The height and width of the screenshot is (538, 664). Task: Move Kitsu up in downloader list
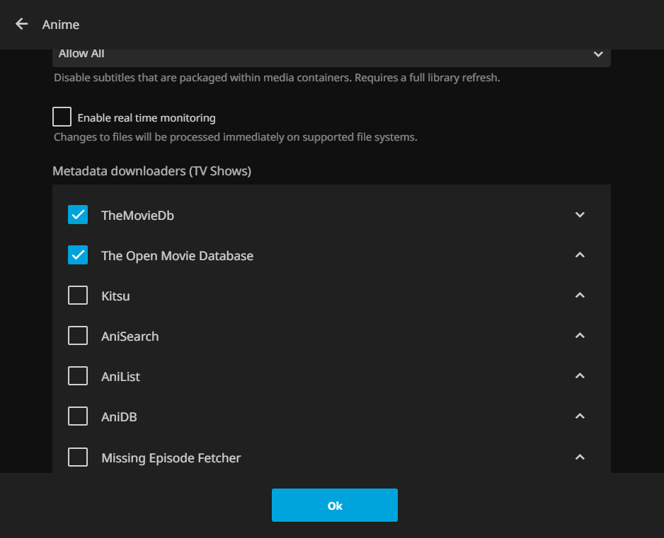(x=580, y=296)
